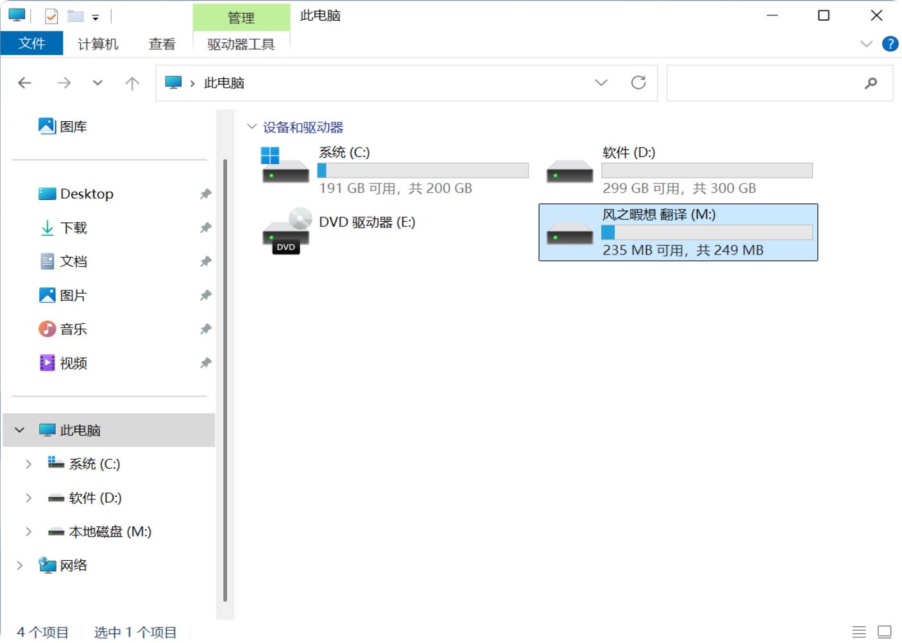Click inside the search input box
This screenshot has height=643, width=902.
tap(763, 83)
